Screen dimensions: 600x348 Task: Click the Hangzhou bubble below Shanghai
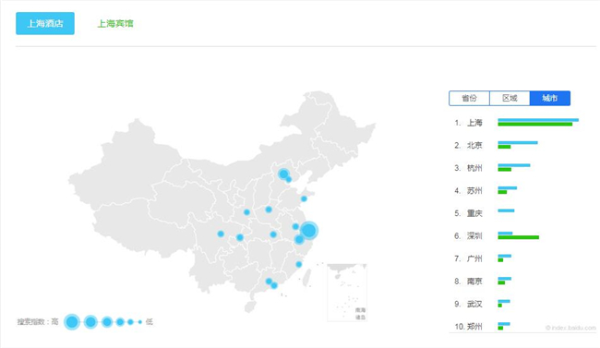299,240
